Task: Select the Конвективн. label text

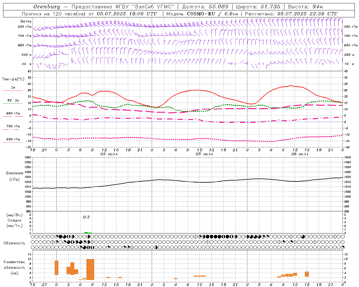Action: pos(15,262)
